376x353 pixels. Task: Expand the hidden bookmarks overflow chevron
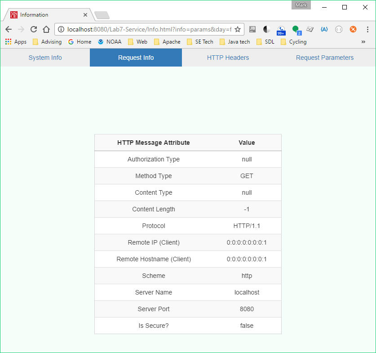[x=364, y=41]
